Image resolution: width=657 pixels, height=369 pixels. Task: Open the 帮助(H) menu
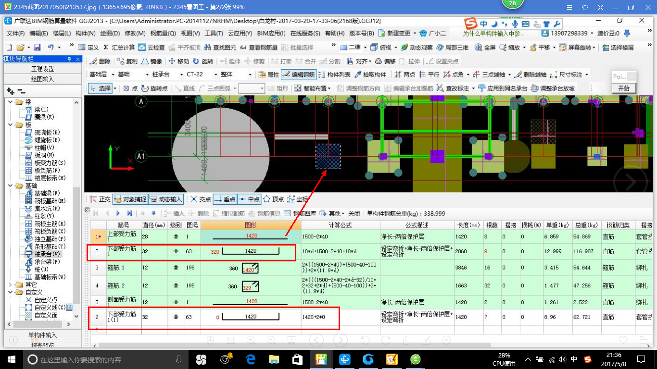pyautogui.click(x=335, y=33)
